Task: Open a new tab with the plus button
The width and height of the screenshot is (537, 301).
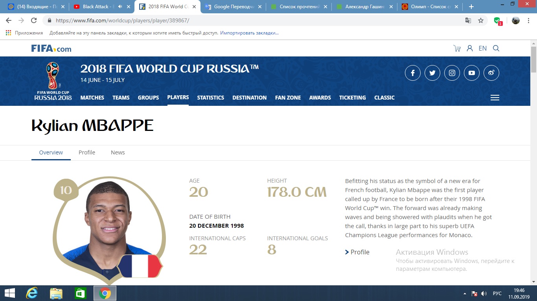Action: pos(471,7)
